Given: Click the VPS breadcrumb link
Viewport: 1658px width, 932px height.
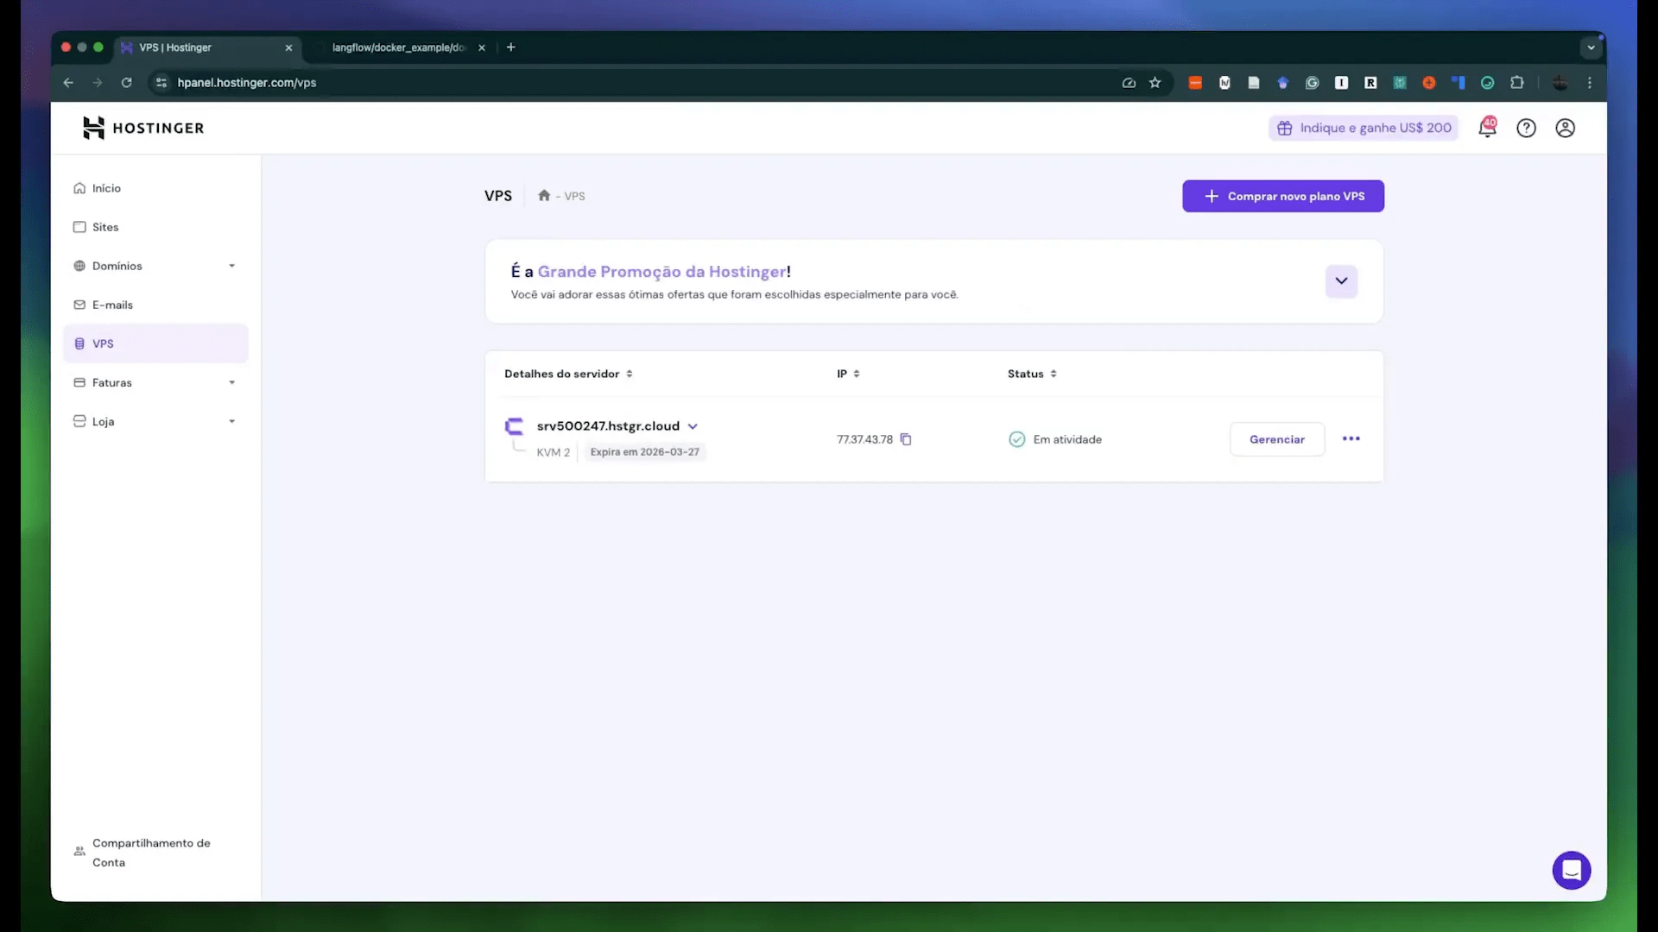Looking at the screenshot, I should click(x=574, y=196).
